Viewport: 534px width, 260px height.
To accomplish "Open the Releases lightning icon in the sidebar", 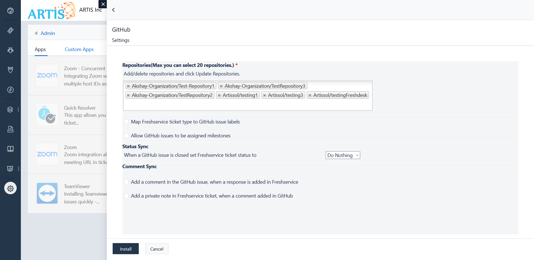I will point(10,90).
